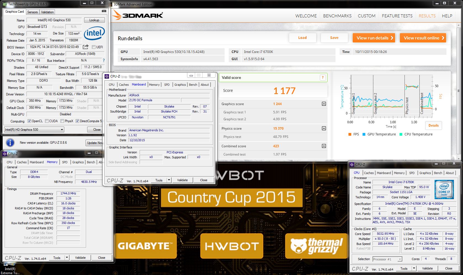Screen dimensions: 463x275
Task: Click the Bus Interface question mark icon
Action: (104, 60)
